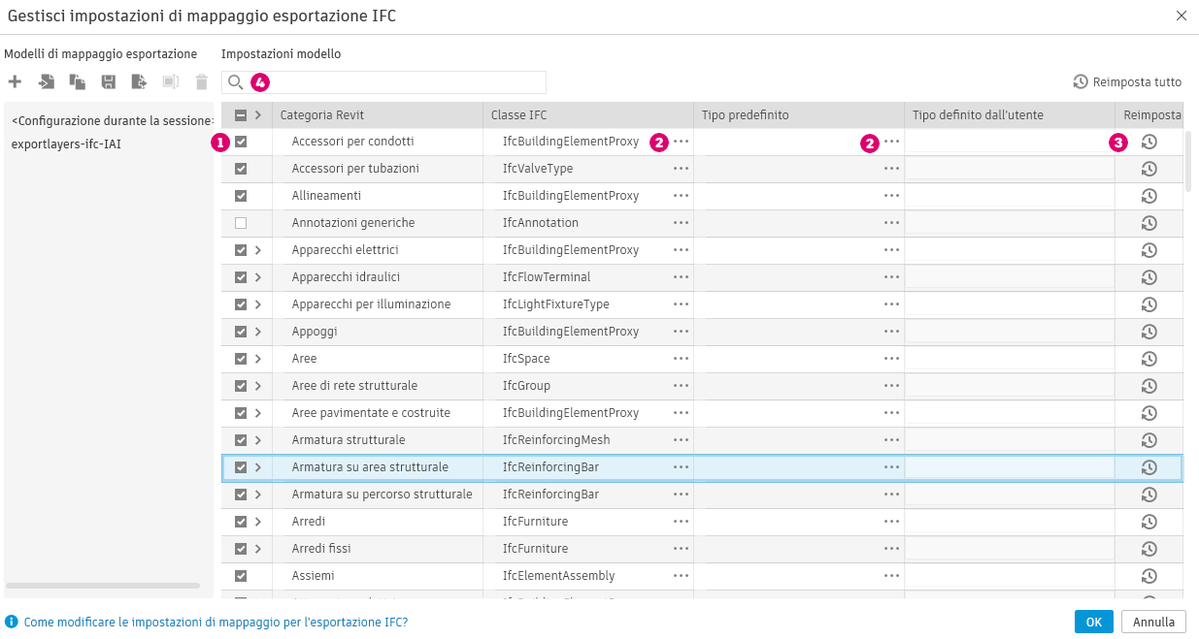Click the export mapping template icon
The image size is (1199, 639).
140,82
